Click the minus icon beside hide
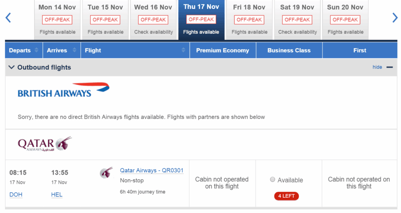 pos(390,67)
